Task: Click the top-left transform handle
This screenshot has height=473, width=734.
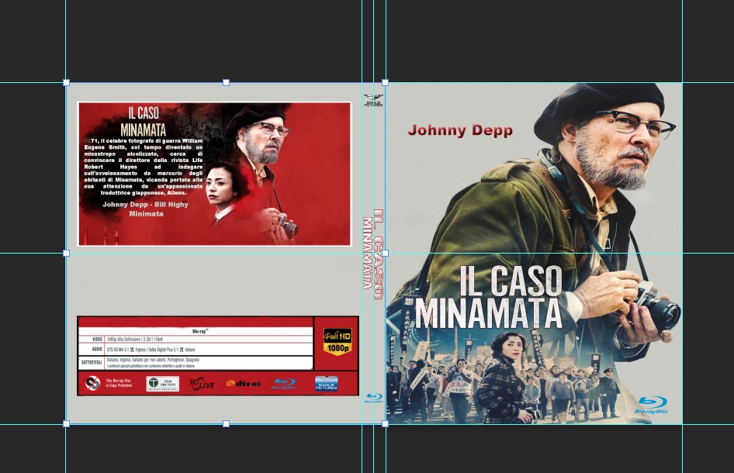Action: (66, 82)
